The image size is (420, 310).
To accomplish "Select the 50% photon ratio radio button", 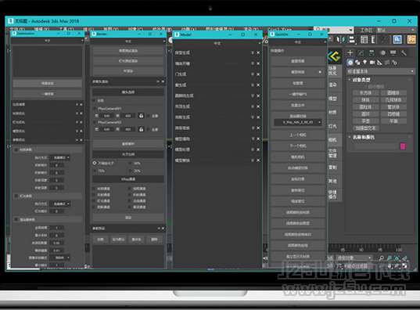I will pyautogui.click(x=131, y=163).
